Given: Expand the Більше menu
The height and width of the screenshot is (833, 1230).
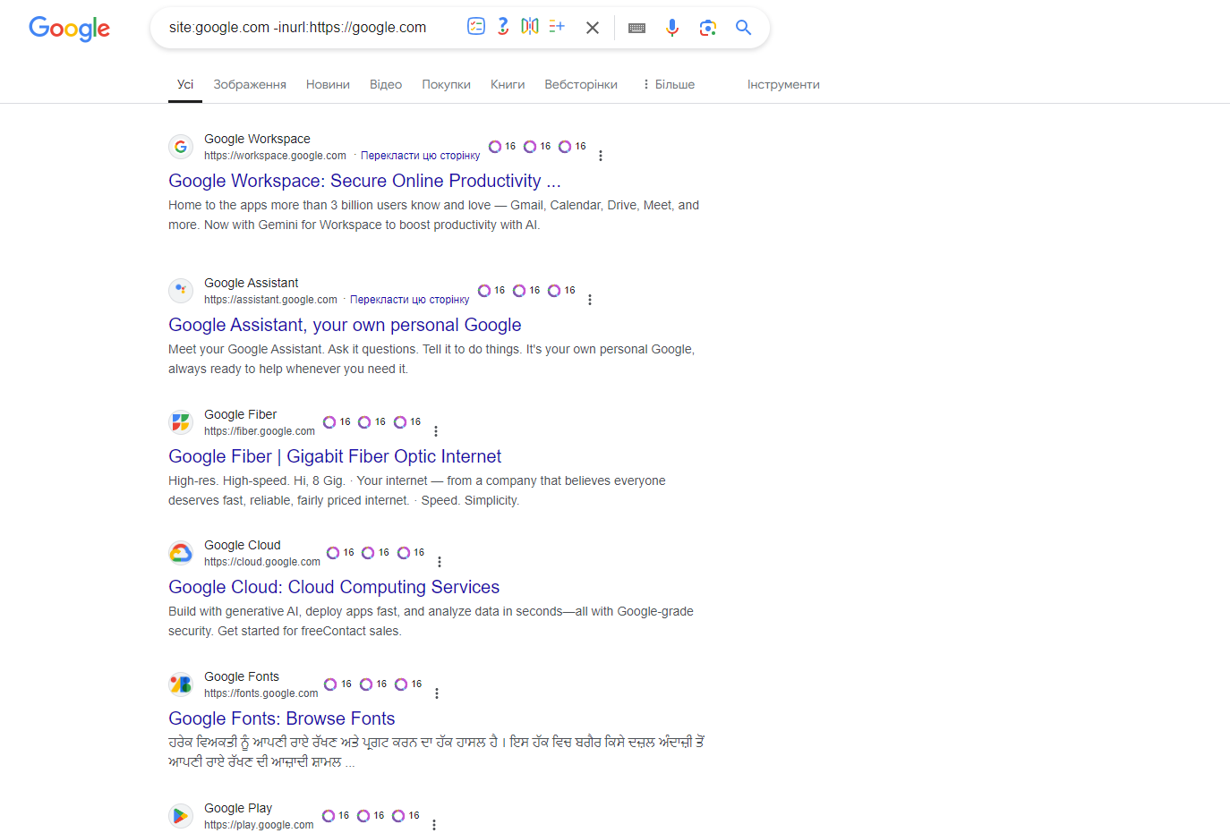Looking at the screenshot, I should pos(669,84).
